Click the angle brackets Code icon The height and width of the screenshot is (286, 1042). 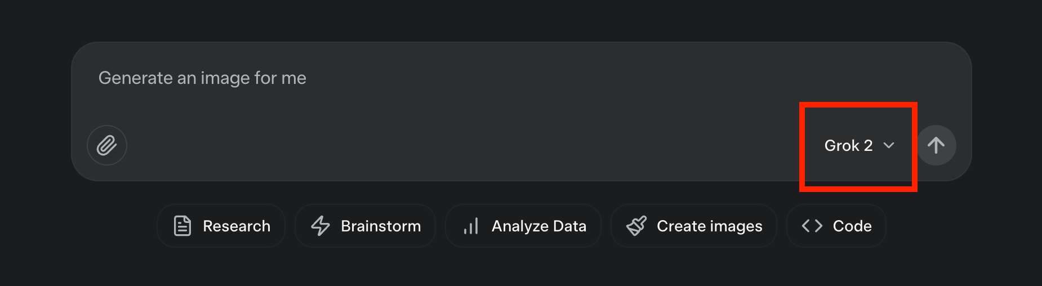pyautogui.click(x=812, y=226)
